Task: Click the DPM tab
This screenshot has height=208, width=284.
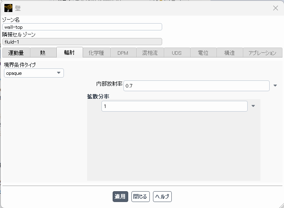Action: [x=123, y=53]
